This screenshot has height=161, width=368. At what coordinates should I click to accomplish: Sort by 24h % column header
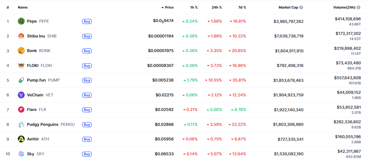point(217,7)
